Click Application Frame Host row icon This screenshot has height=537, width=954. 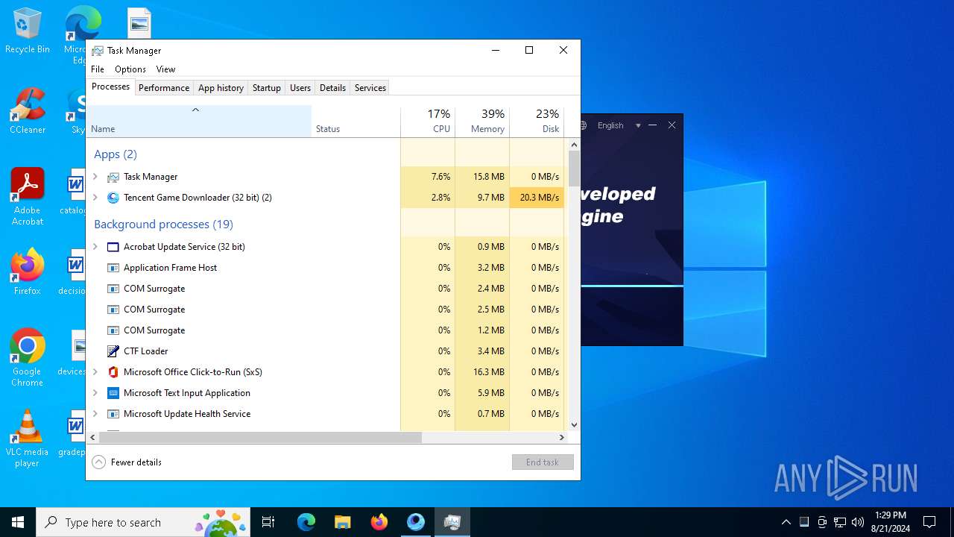click(x=113, y=268)
